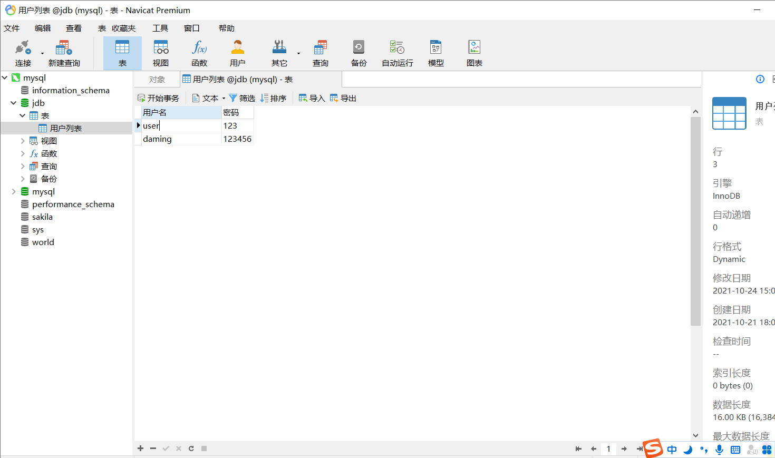
Task: Open the 编辑 menu
Action: coord(43,28)
